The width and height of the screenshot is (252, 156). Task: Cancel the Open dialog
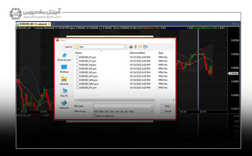pyautogui.click(x=167, y=111)
